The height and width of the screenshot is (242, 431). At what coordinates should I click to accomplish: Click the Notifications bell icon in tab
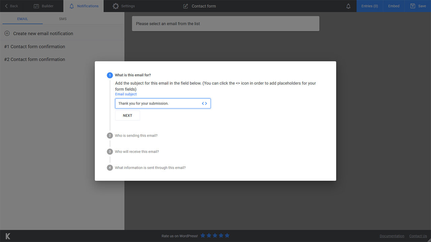72,6
